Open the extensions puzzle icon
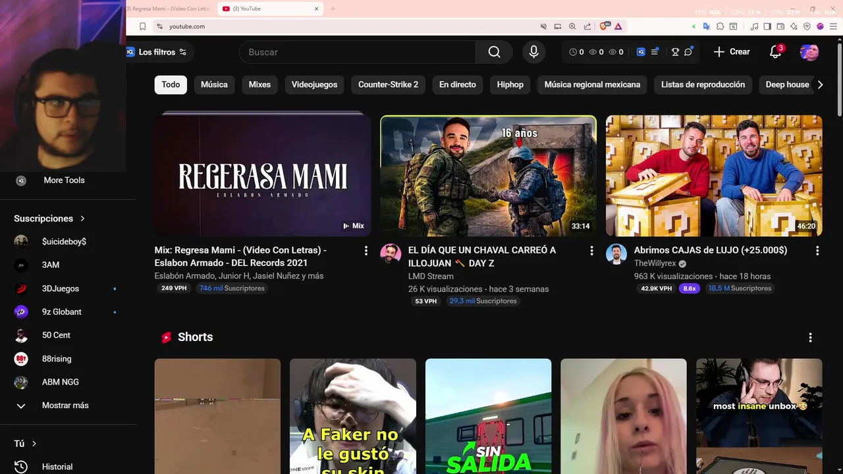The image size is (843, 474). 720,26
